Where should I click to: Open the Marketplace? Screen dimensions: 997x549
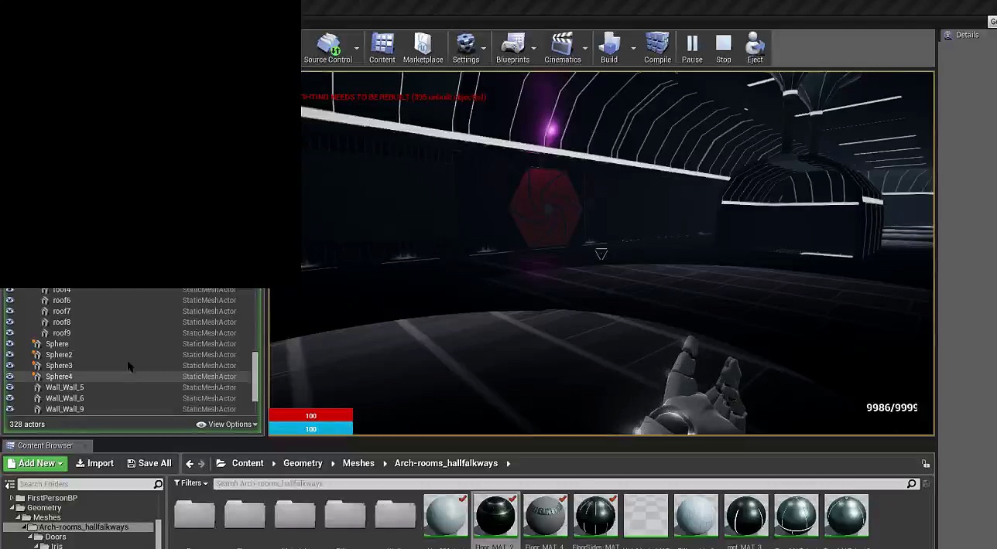coord(423,48)
